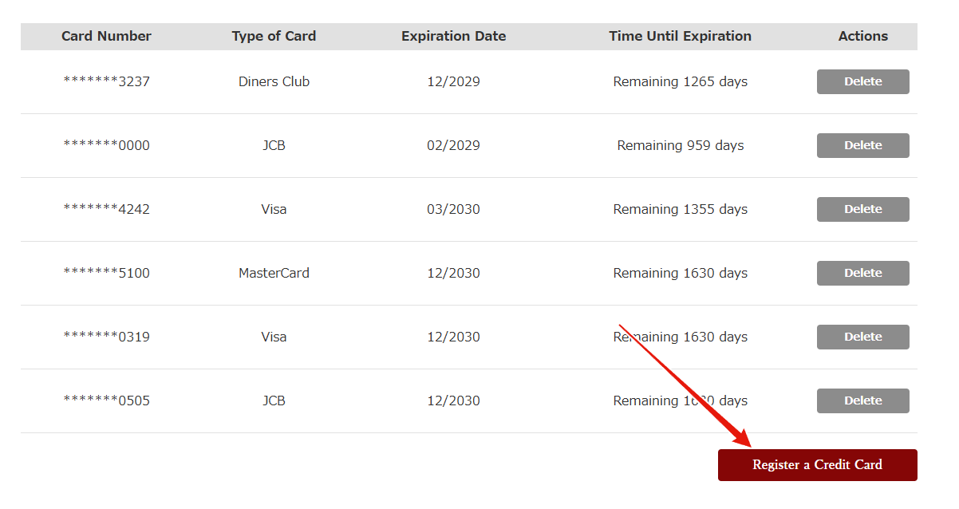Screen dimensions: 959x509
Task: Select the Card Number column header
Action: tap(106, 36)
